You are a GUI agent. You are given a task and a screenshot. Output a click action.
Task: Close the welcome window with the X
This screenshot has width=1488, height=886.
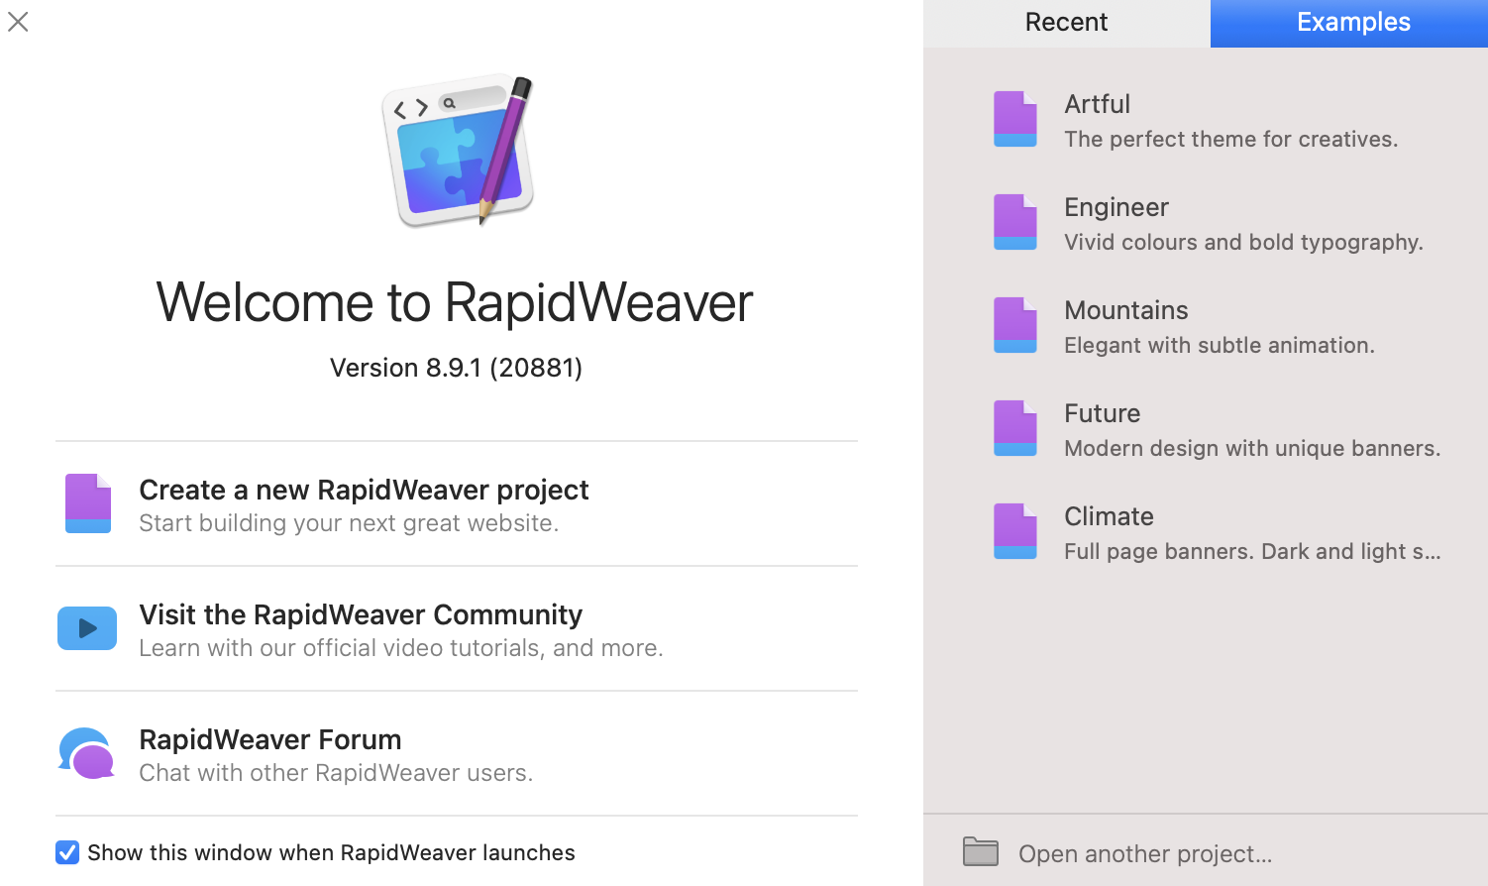pos(18,21)
